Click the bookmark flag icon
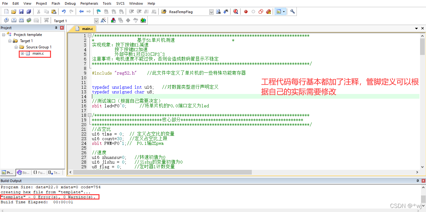 99,12
